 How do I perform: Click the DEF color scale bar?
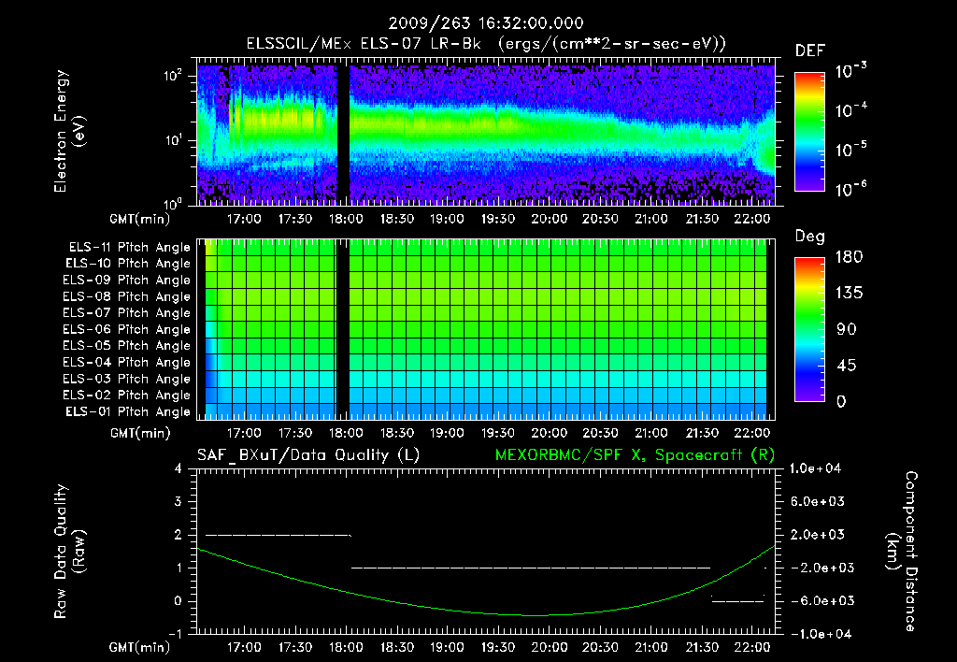point(809,132)
